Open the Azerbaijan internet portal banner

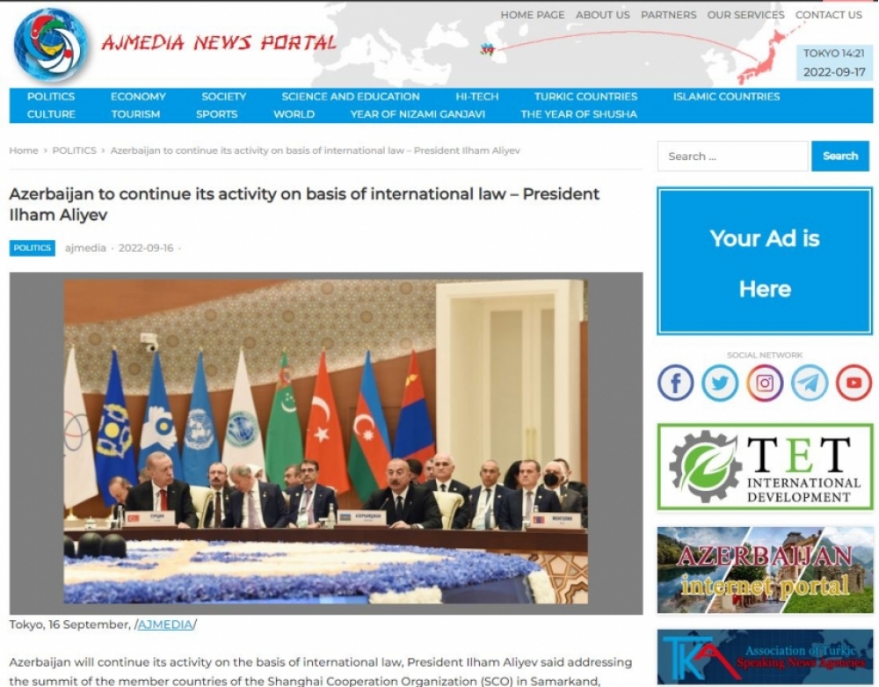[765, 570]
